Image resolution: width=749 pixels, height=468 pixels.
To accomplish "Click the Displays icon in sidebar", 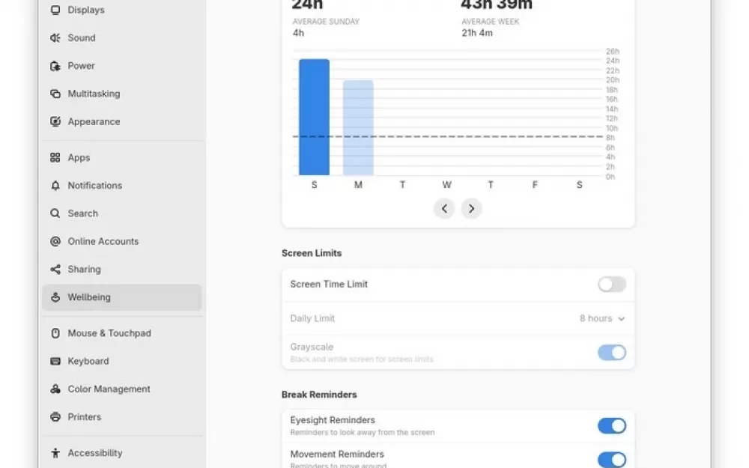I will [55, 10].
